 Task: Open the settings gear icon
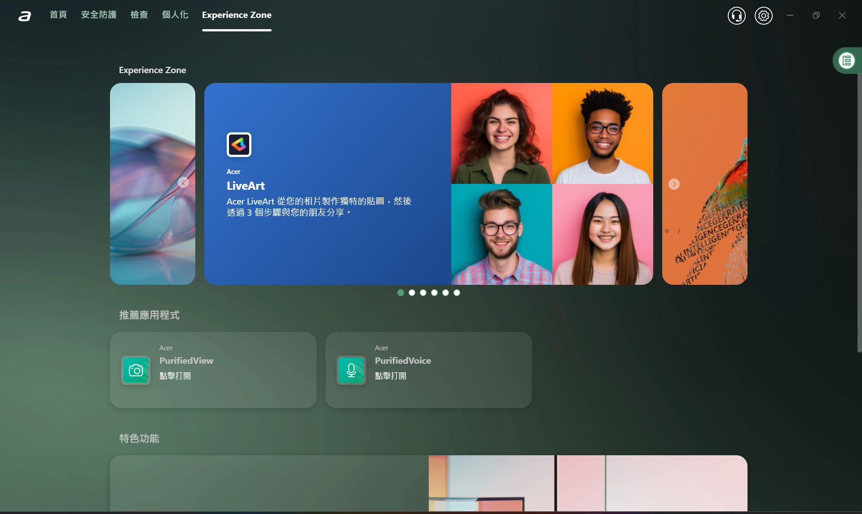tap(763, 16)
